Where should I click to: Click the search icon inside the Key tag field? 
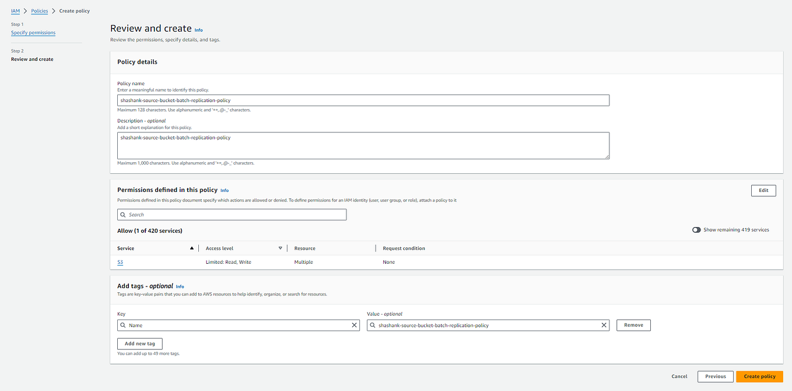click(x=123, y=325)
